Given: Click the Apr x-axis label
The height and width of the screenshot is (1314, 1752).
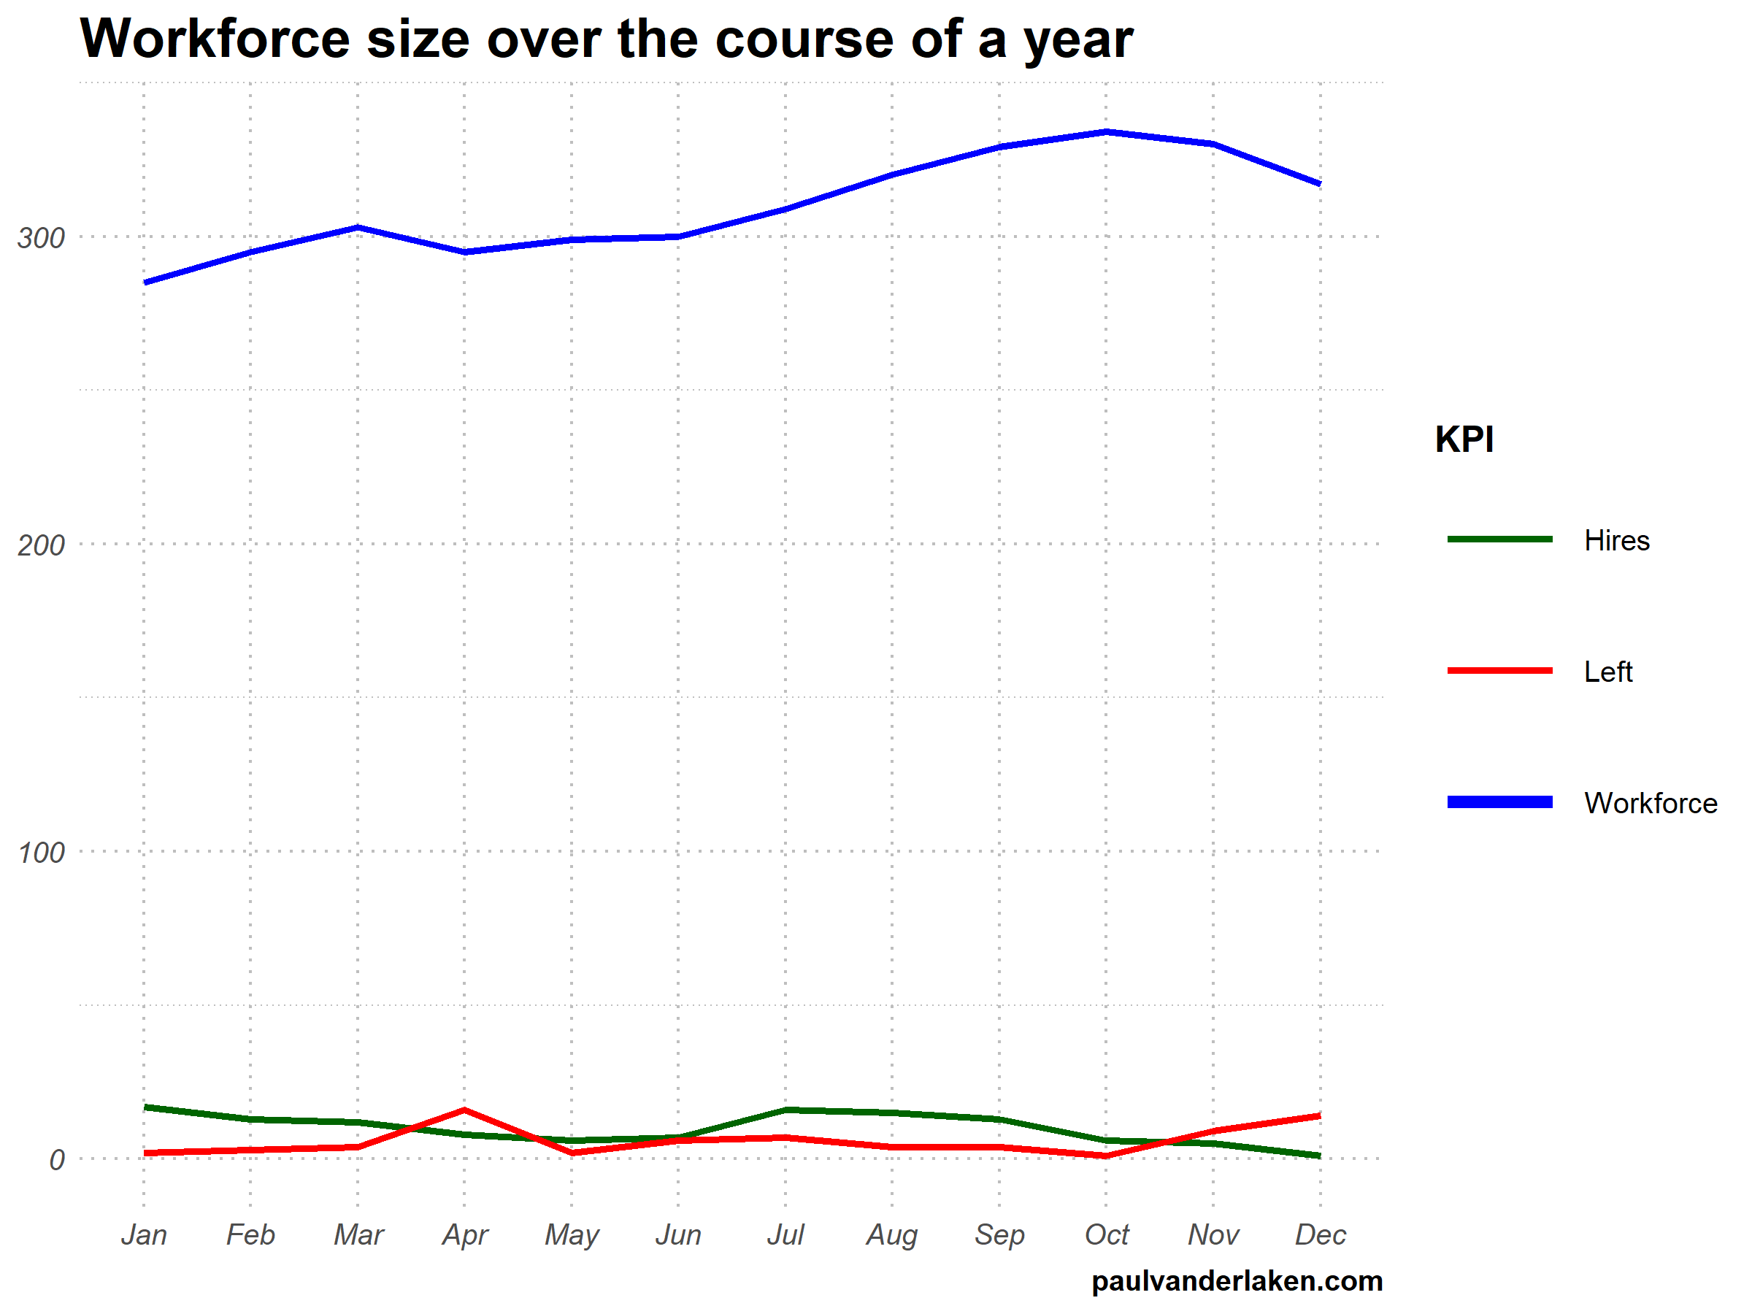Looking at the screenshot, I should 465,1234.
